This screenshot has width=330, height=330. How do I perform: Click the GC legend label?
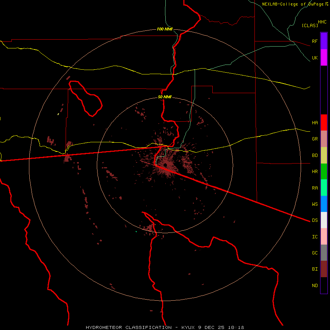(315, 253)
